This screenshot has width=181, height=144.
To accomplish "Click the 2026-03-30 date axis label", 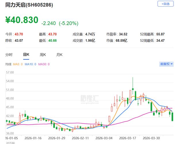I will click(151, 138).
